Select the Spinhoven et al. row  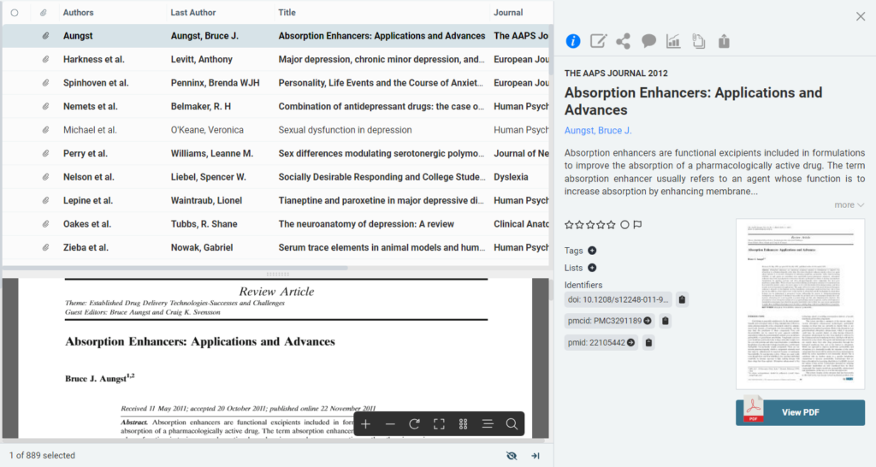(x=276, y=83)
